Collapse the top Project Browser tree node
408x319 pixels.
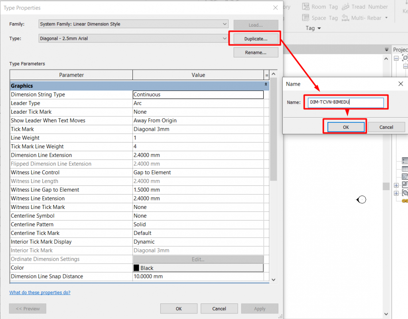[x=396, y=58]
